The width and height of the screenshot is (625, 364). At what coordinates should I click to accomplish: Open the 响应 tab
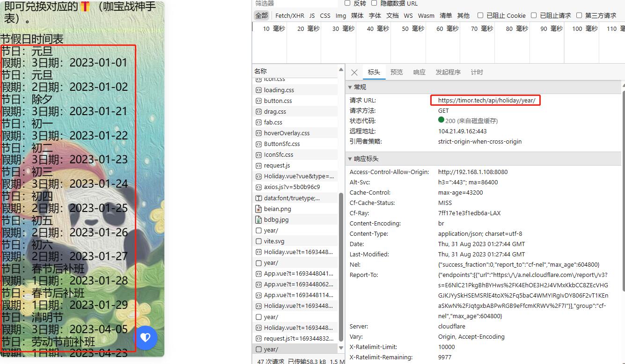pos(419,72)
